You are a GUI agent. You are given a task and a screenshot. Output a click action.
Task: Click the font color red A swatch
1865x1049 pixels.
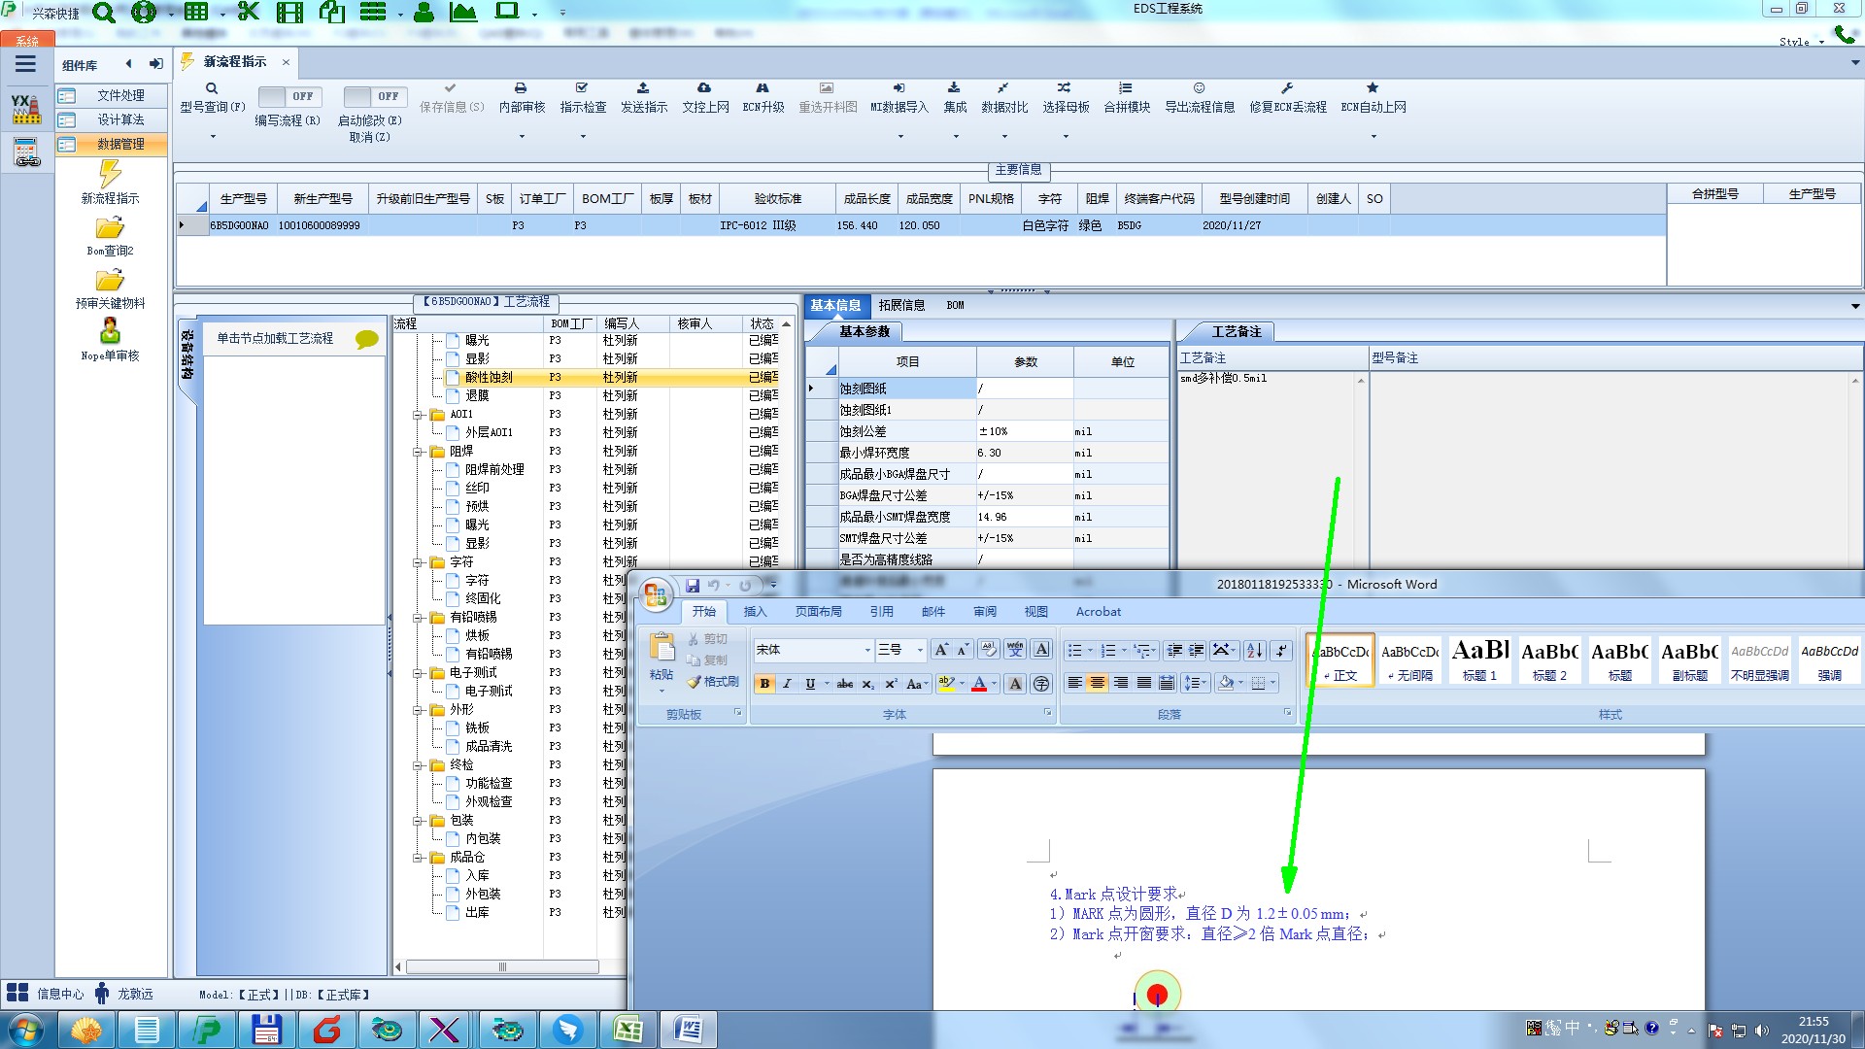pyautogui.click(x=979, y=684)
